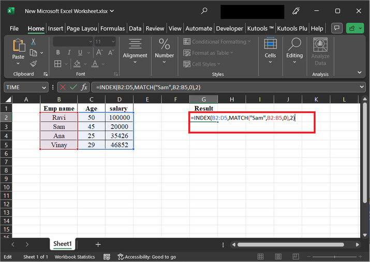
Task: Open the File menu
Action: (14, 28)
